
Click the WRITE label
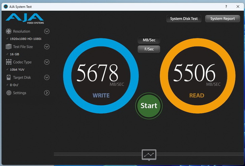point(101,96)
